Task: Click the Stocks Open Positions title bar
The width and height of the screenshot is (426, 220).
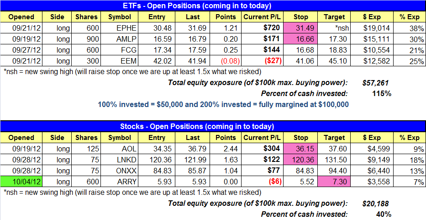Action: pos(212,126)
